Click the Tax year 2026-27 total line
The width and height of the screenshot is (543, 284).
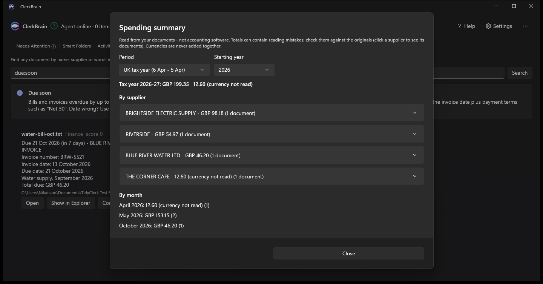point(186,84)
